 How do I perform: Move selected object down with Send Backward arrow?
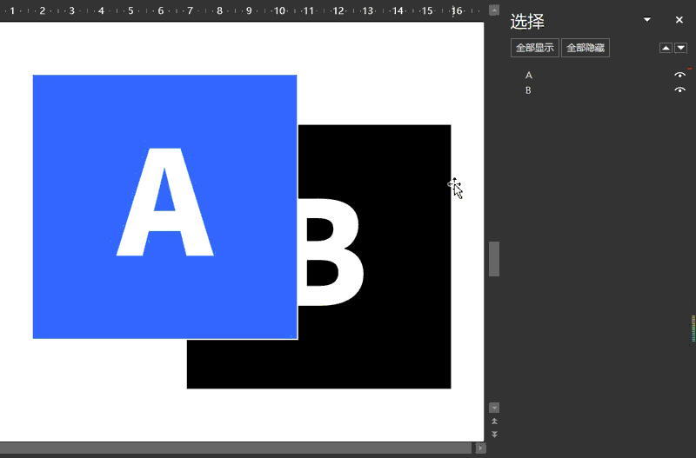coord(681,48)
